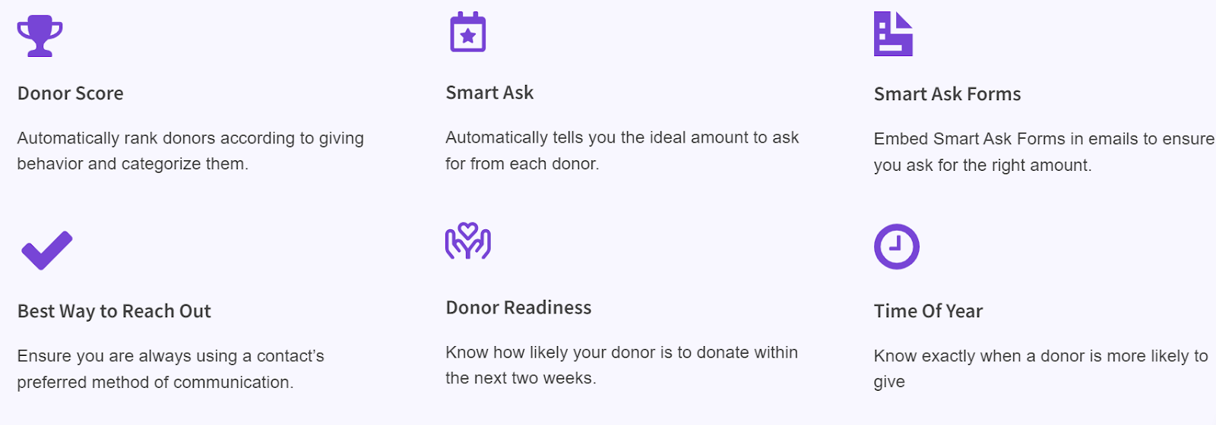This screenshot has width=1216, height=425.
Task: Click the Smart Ask heading
Action: point(489,93)
